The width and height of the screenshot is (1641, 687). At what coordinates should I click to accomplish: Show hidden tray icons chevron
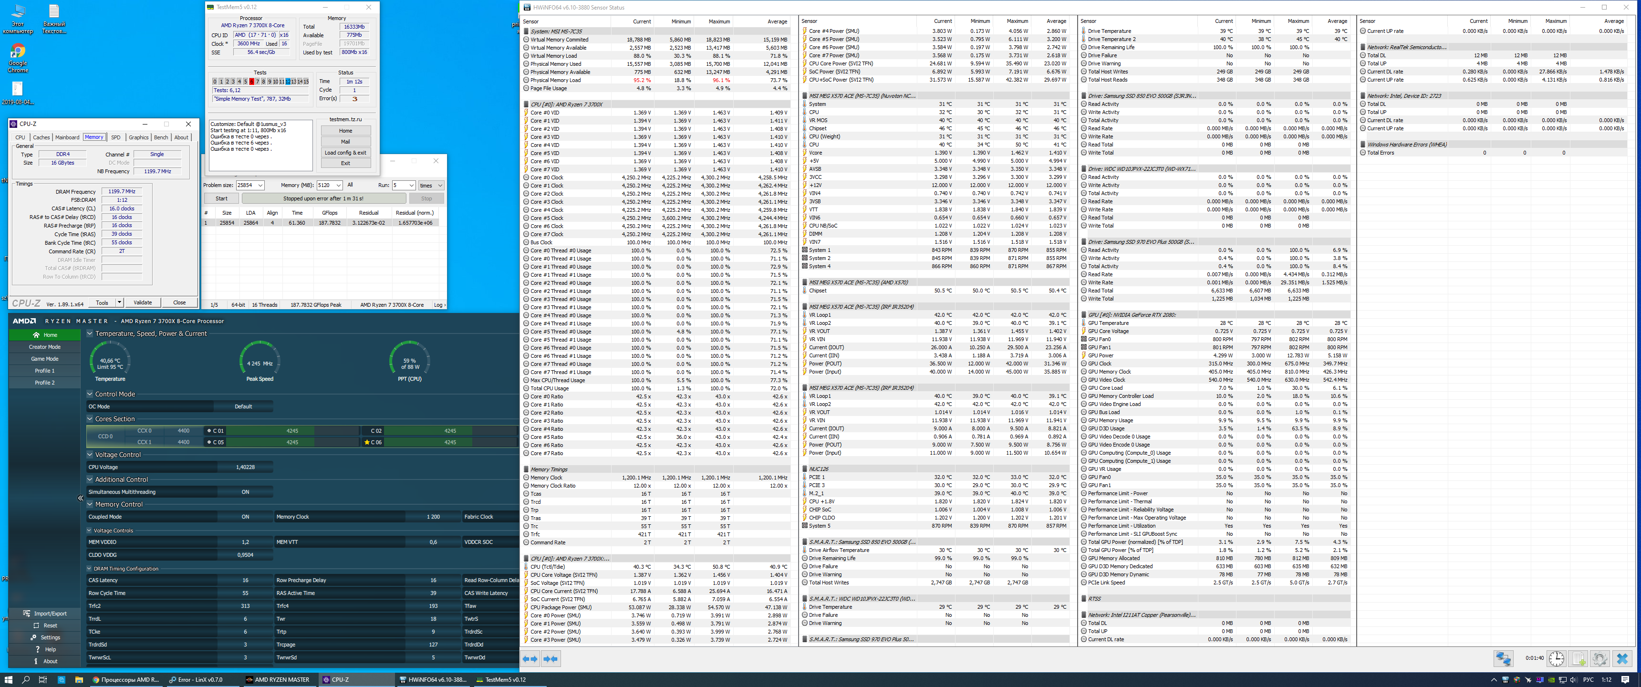[x=1493, y=680]
